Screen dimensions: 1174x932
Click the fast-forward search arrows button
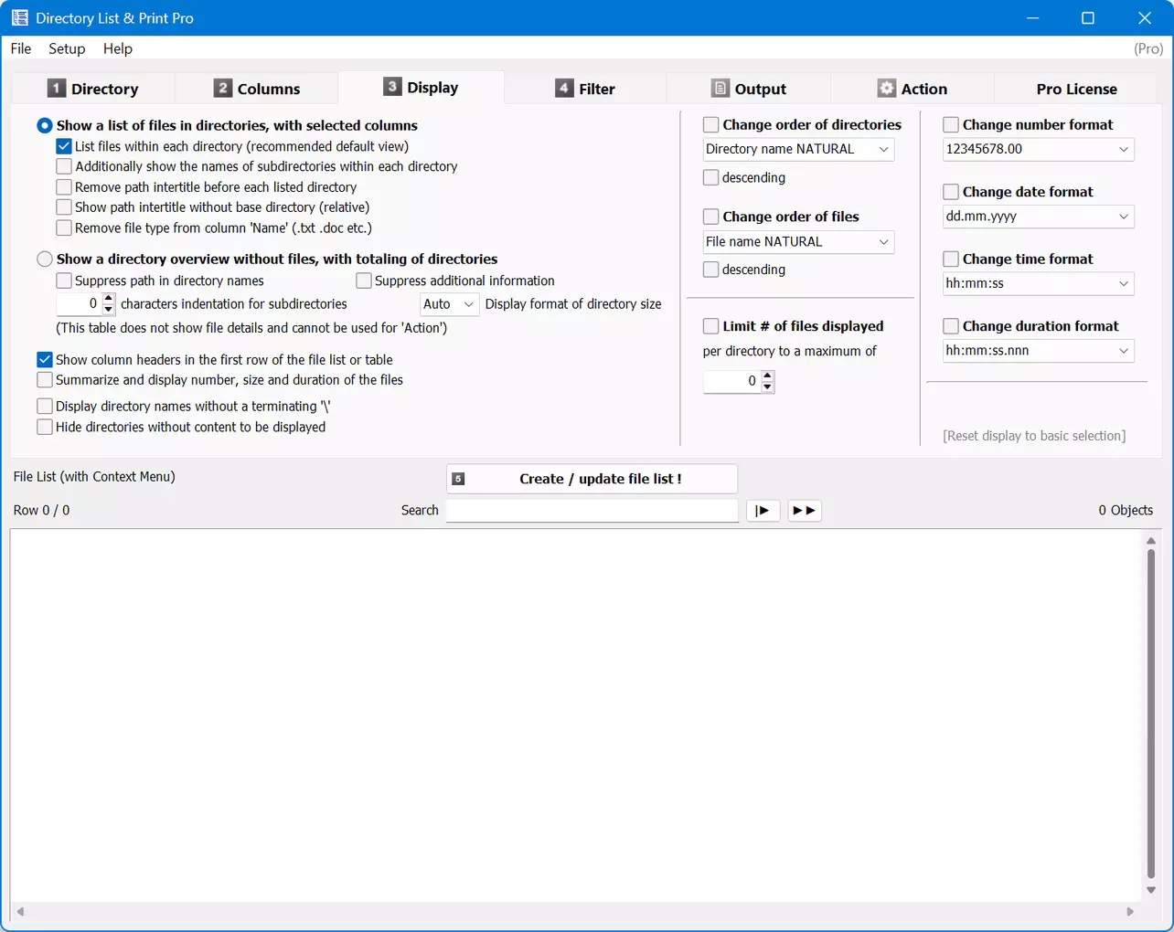tap(804, 510)
